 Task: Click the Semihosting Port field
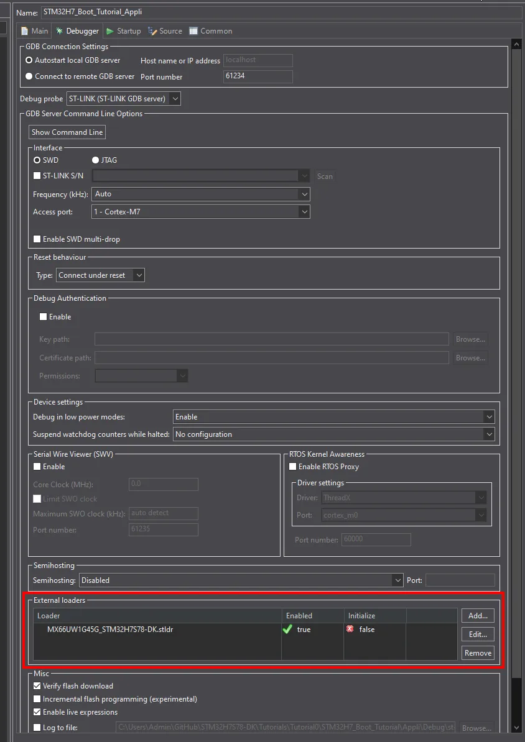(460, 580)
